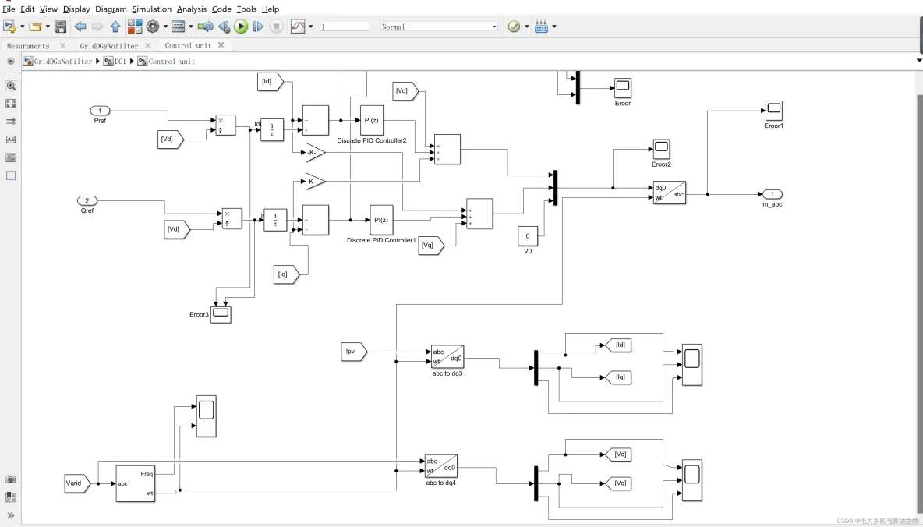
Task: Close the Control unit tab
Action: (x=221, y=44)
